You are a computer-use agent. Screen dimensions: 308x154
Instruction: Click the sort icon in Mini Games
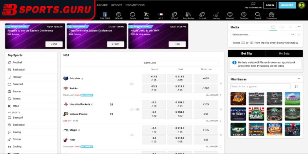[x=296, y=86]
